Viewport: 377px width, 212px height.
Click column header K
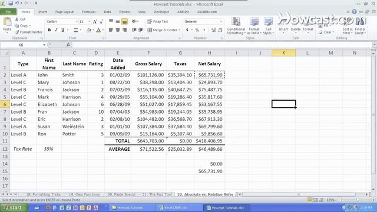pyautogui.click(x=284, y=53)
